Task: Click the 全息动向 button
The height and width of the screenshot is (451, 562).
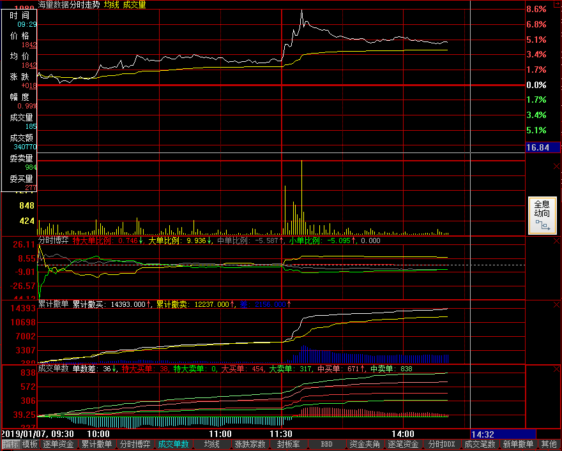Action: [x=542, y=215]
